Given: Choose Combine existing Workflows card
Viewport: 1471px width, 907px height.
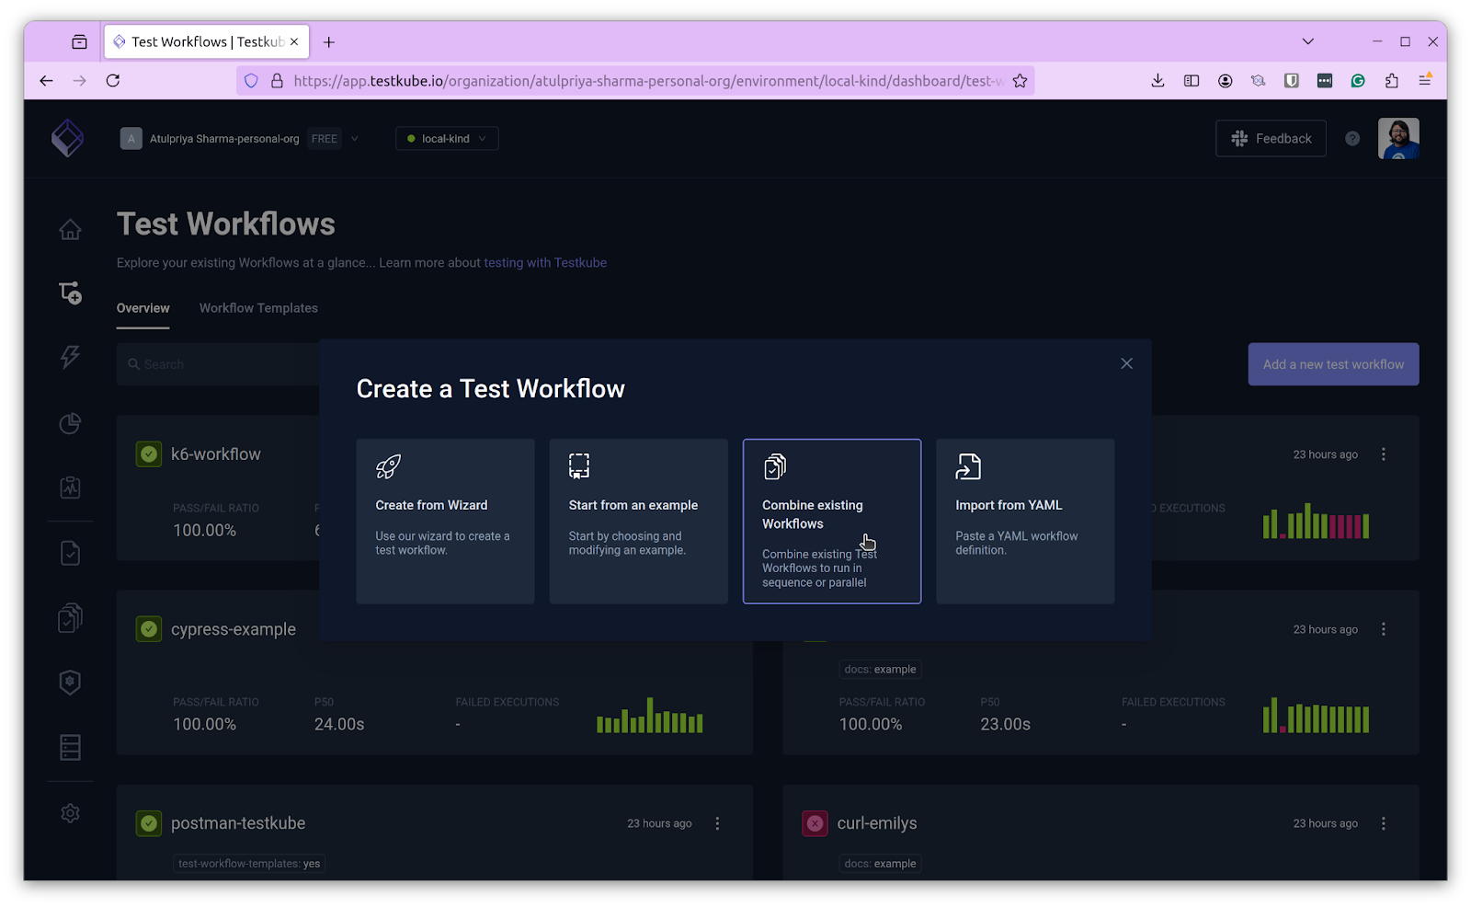Looking at the screenshot, I should pyautogui.click(x=832, y=521).
